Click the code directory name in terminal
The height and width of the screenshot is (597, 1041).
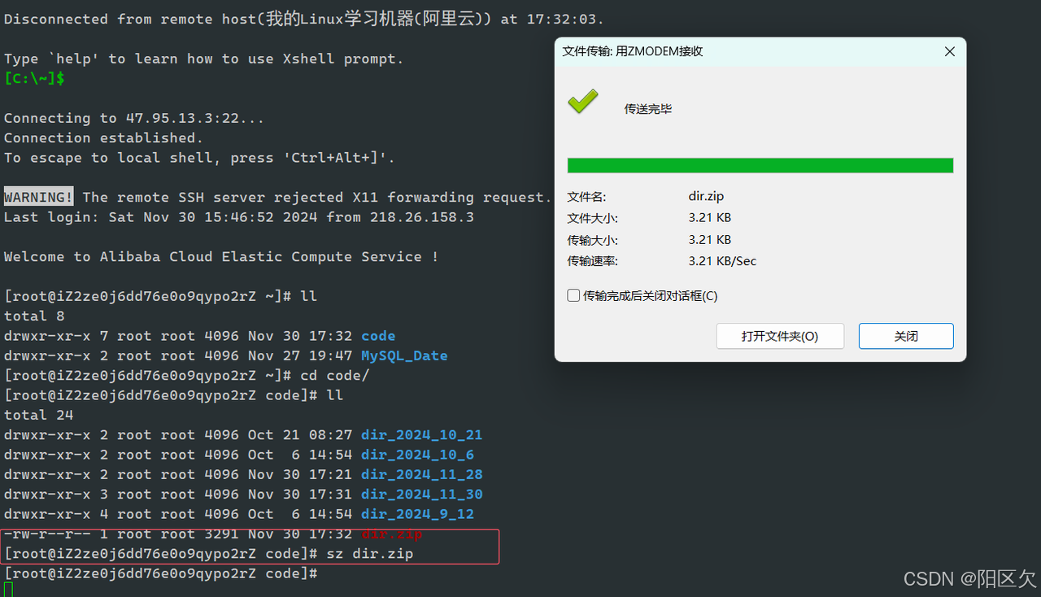point(378,336)
